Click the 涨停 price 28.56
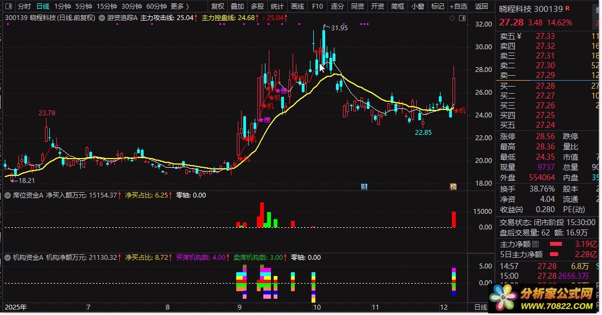This screenshot has width=602, height=315. click(x=545, y=136)
